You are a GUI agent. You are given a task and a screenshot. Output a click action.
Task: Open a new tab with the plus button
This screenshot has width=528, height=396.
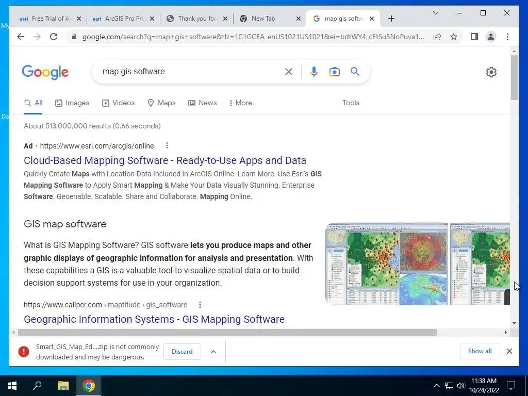click(391, 19)
